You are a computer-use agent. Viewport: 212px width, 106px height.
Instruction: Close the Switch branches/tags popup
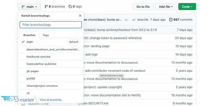pyautogui.click(x=80, y=16)
